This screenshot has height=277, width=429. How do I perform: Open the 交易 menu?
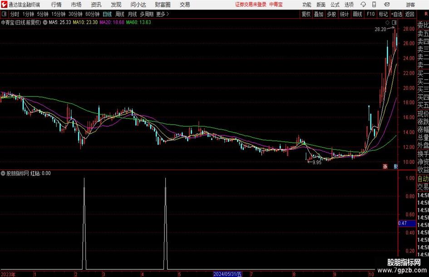pos(185,5)
